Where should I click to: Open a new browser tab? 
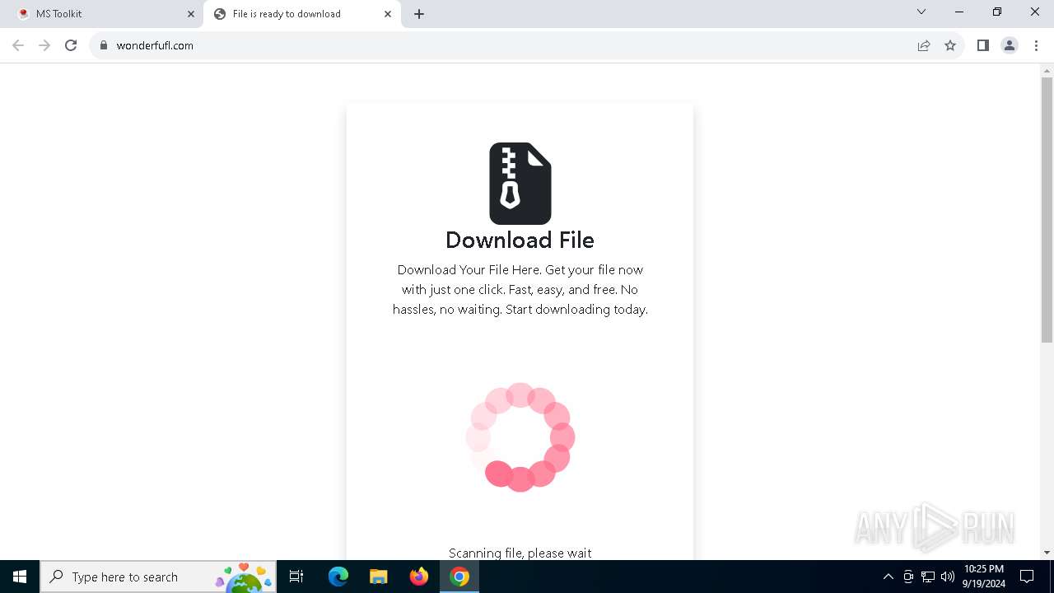pos(419,14)
